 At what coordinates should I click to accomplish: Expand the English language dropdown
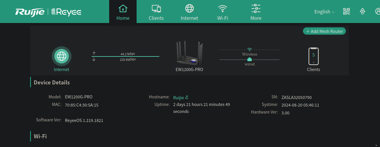coord(324,12)
